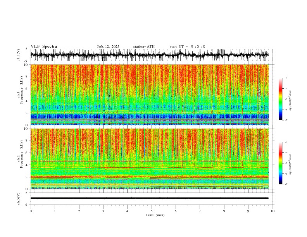Click the ch.2 frequency tick label "8"
The height and width of the screenshot is (237, 307).
(27, 141)
